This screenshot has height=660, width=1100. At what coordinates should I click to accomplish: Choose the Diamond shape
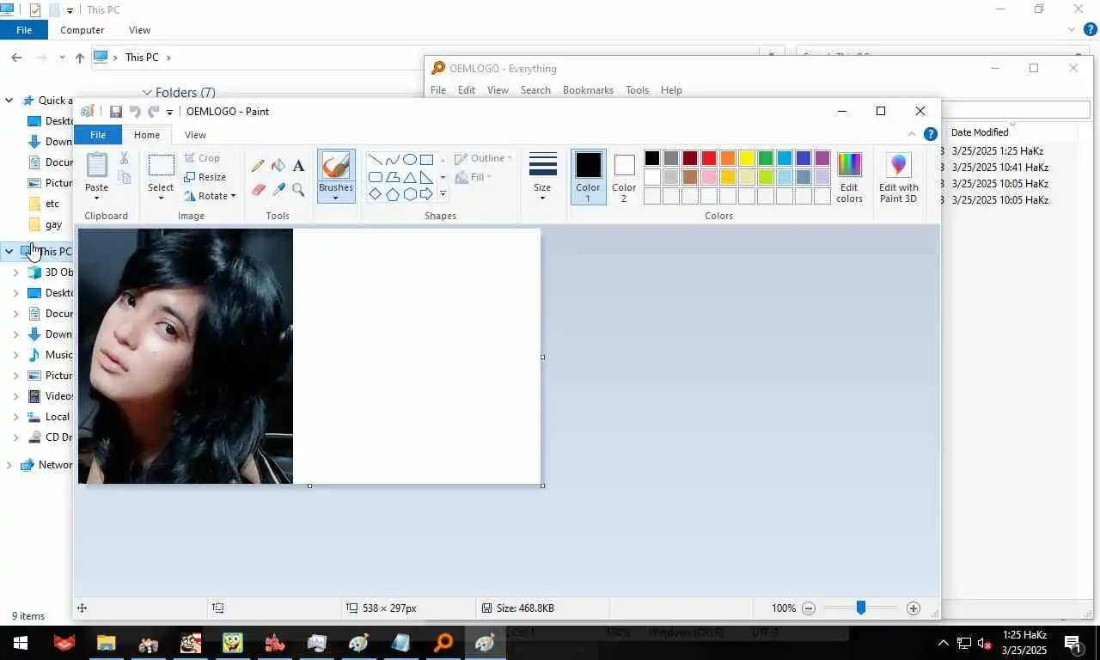[376, 194]
